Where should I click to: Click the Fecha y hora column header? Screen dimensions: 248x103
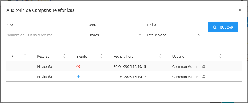coord(123,56)
